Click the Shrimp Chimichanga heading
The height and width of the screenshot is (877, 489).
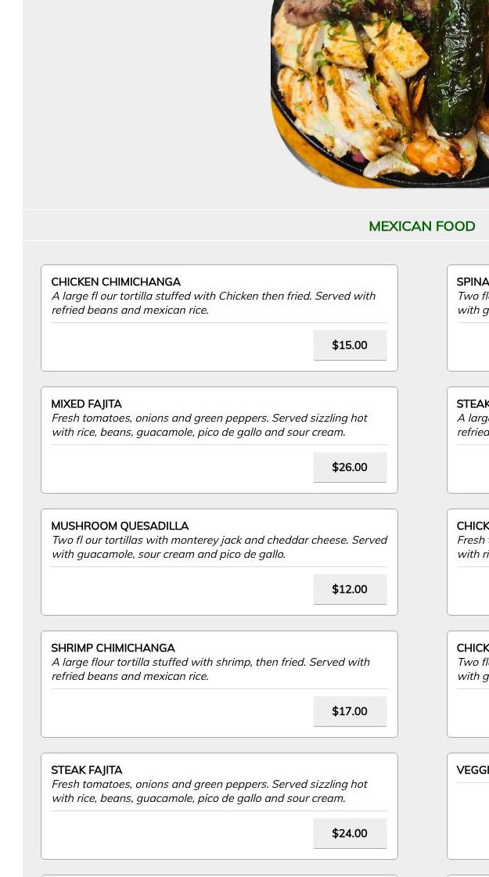tap(113, 648)
